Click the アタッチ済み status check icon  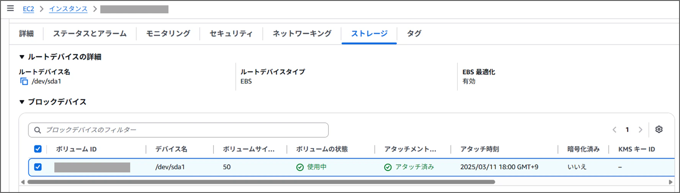click(388, 167)
